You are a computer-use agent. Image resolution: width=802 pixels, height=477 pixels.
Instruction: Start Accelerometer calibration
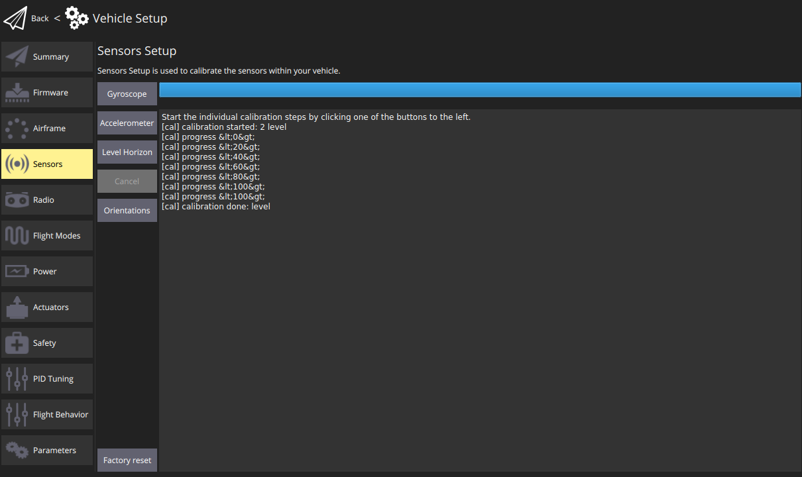click(x=127, y=123)
